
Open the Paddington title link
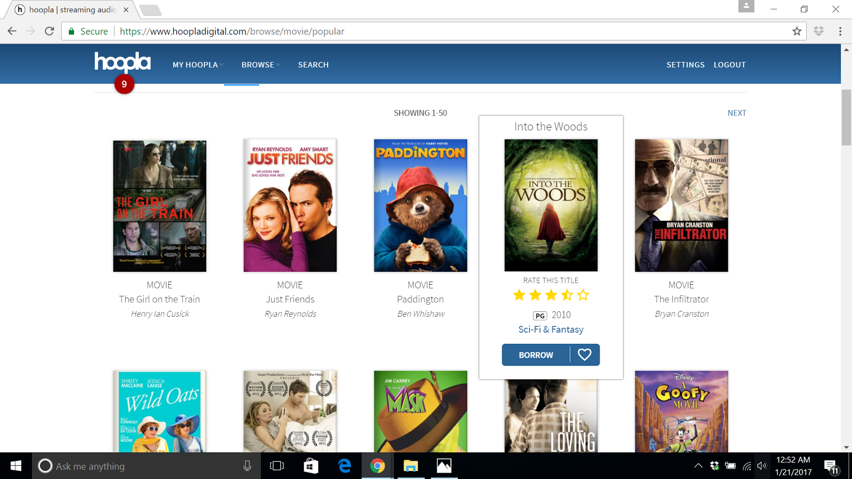click(x=421, y=300)
